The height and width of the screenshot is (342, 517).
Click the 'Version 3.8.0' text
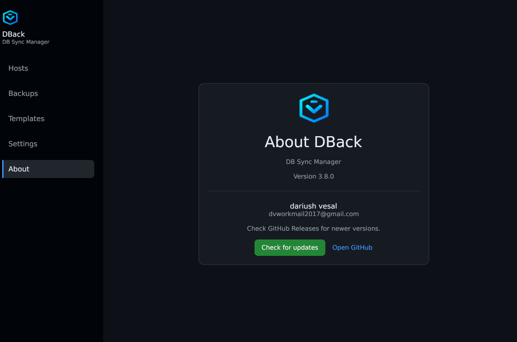(x=313, y=176)
